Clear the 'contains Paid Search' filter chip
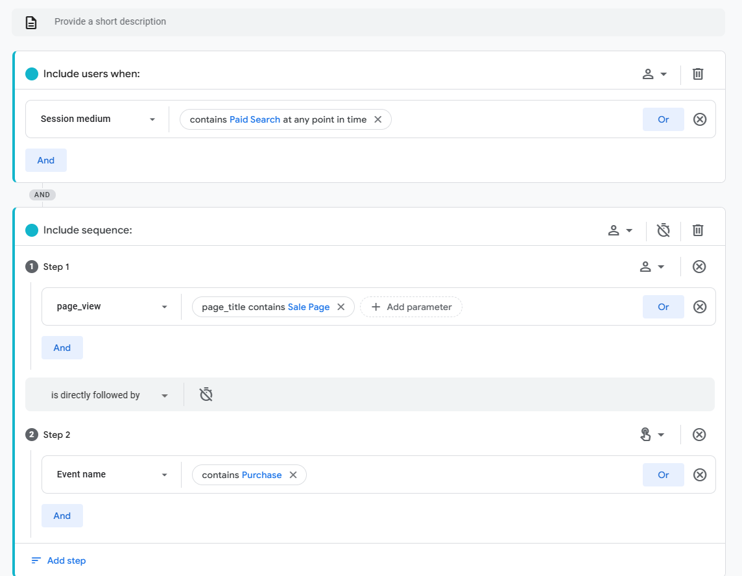This screenshot has height=576, width=742. [378, 119]
